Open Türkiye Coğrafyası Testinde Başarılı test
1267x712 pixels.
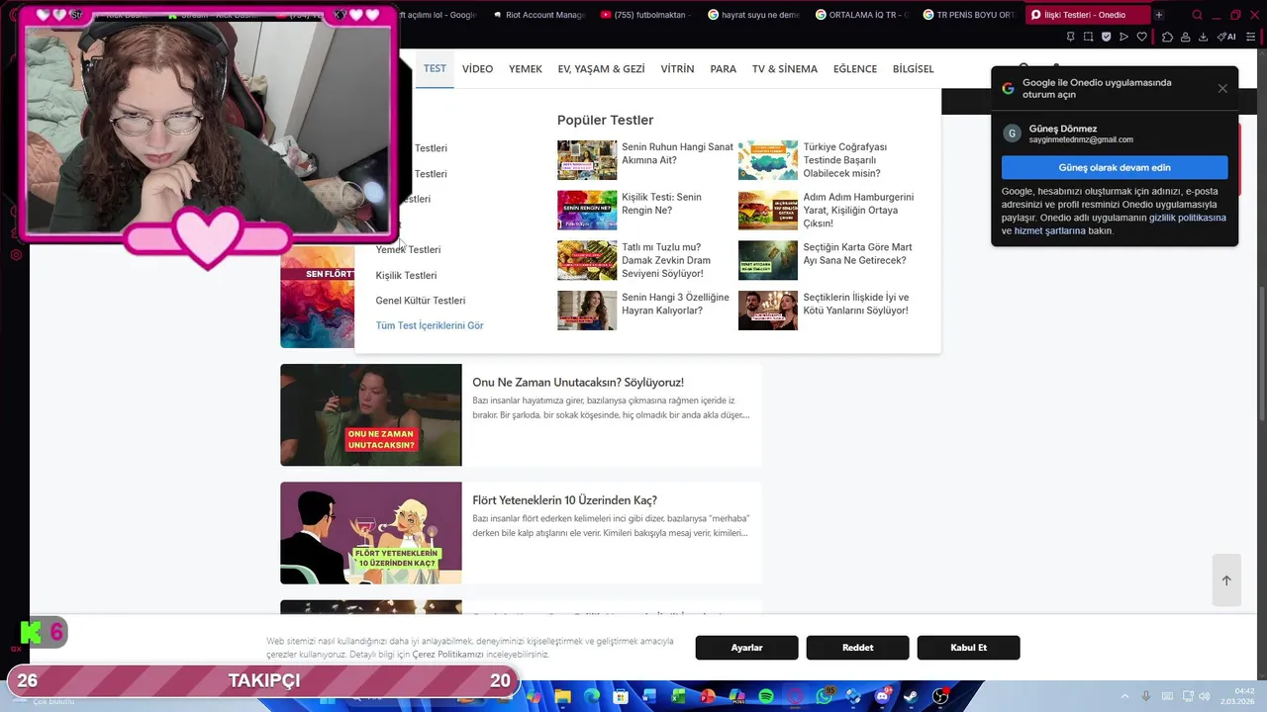tap(844, 160)
